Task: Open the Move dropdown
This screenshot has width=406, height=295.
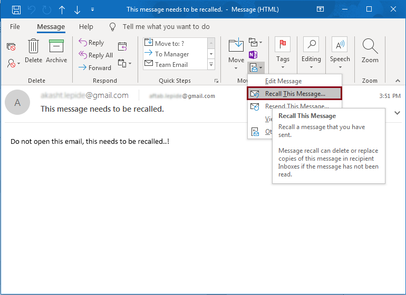Action: (236, 53)
